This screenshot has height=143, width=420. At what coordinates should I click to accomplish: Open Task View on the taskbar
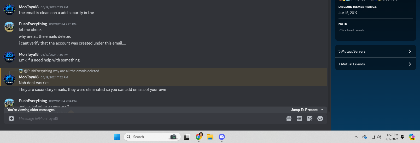tap(187, 137)
